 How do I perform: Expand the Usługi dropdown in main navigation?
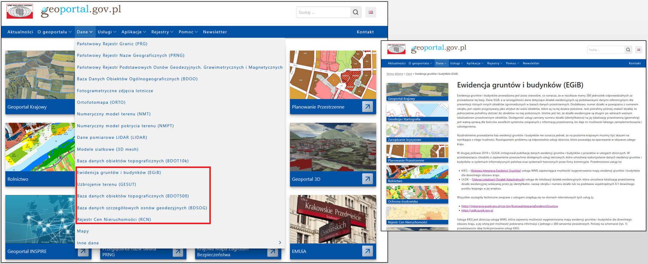pos(107,32)
